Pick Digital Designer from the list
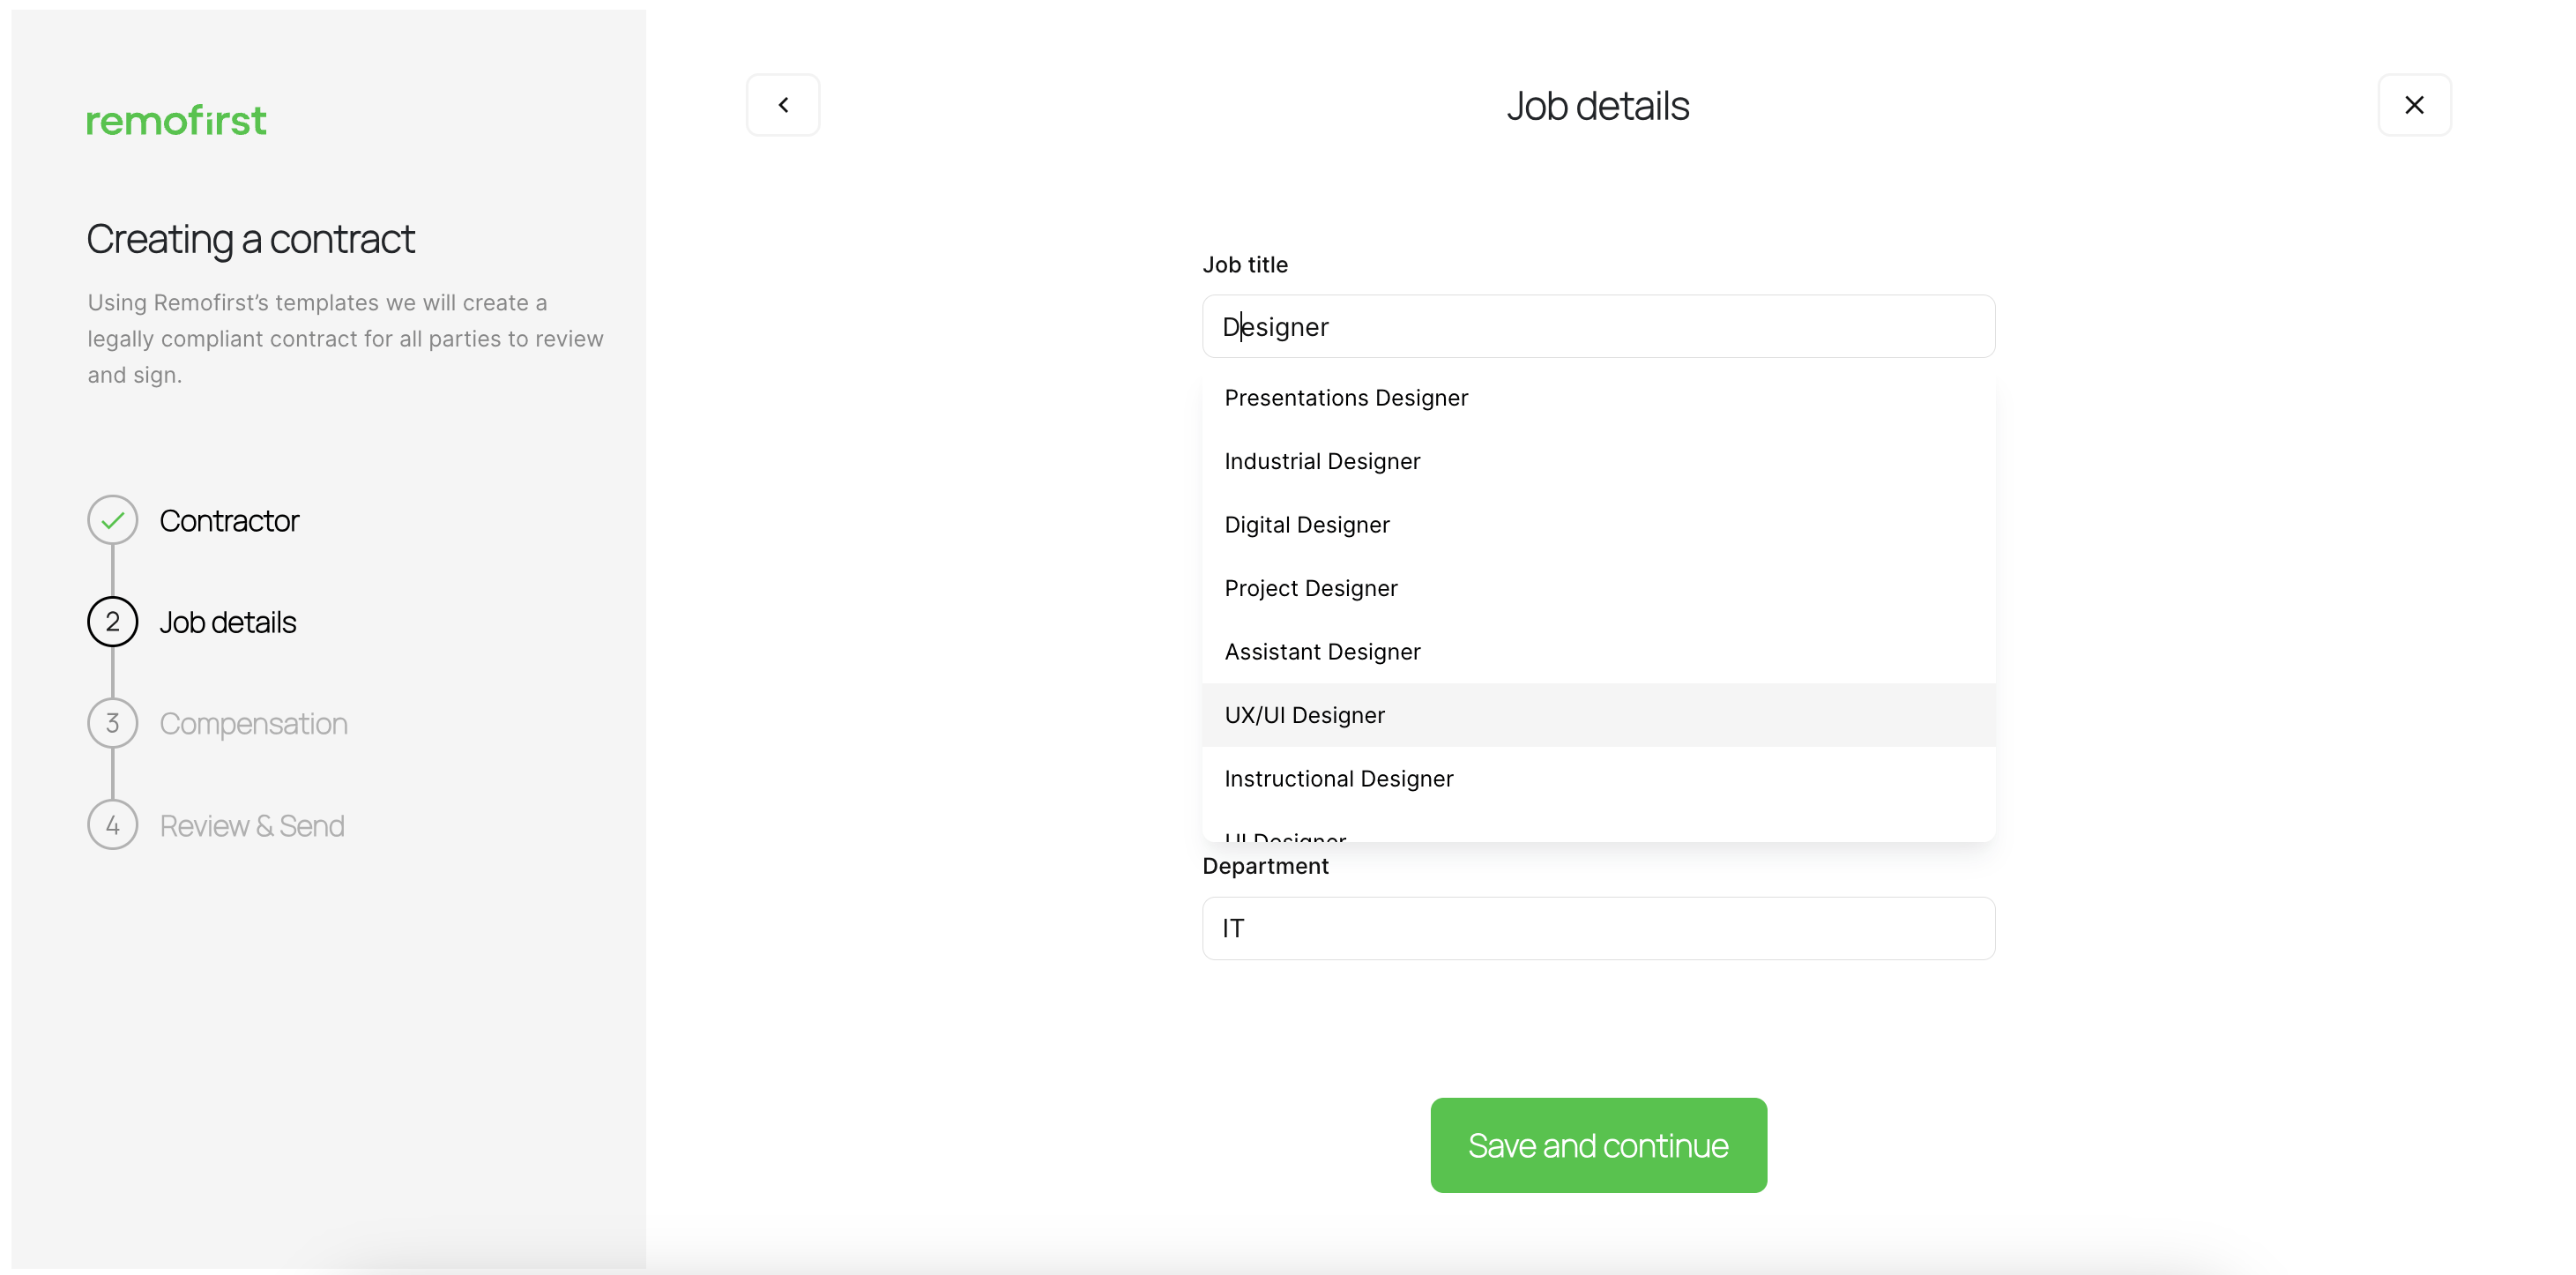 (1307, 525)
